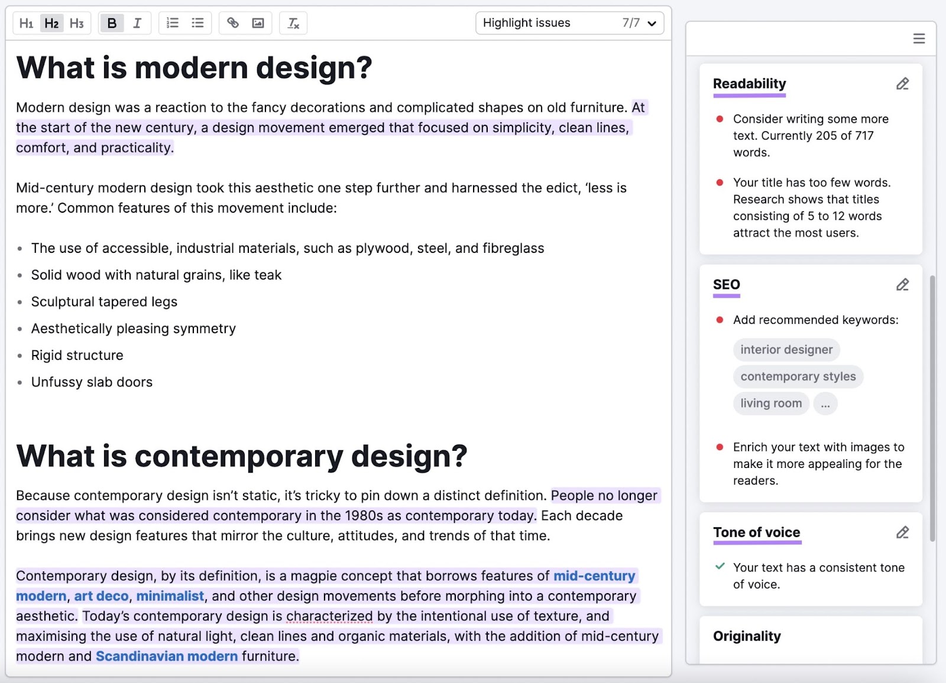This screenshot has height=683, width=946.
Task: Open the sidebar hamburger menu
Action: [919, 38]
